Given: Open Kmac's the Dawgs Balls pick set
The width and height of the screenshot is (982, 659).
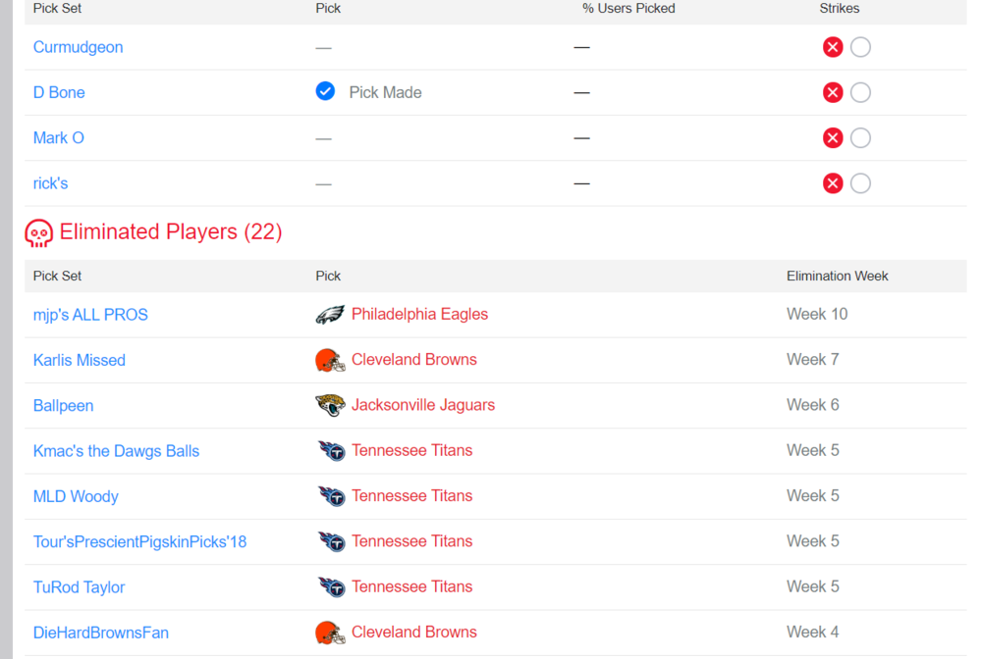Looking at the screenshot, I should pos(117,451).
